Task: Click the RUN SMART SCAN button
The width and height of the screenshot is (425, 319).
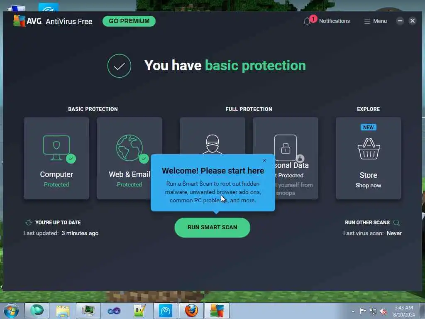Action: pos(212,227)
